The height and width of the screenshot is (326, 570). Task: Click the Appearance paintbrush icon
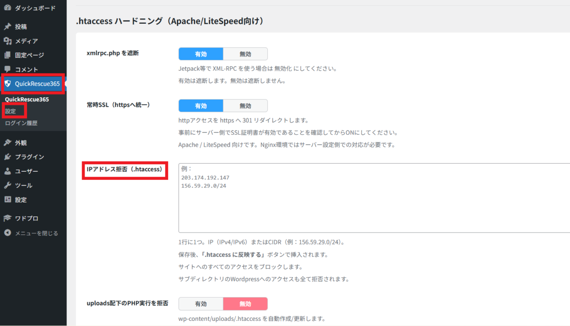tap(8, 142)
